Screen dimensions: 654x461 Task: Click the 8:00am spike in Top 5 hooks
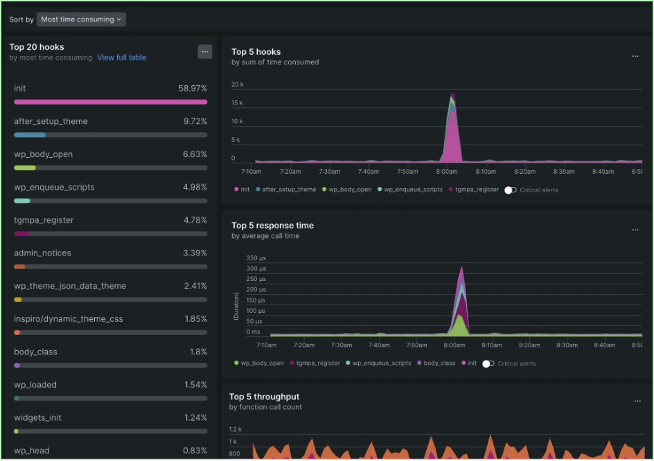(452, 125)
